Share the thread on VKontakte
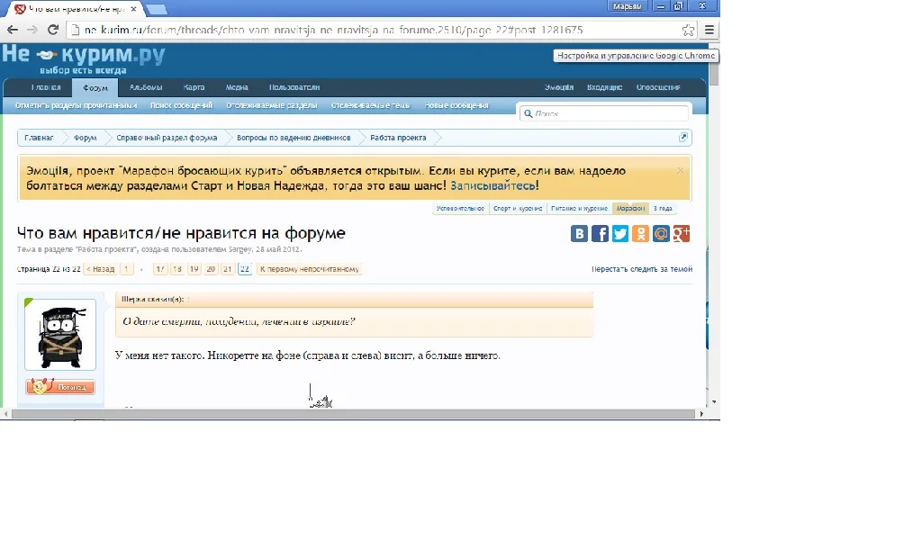922x540 pixels. point(579,234)
